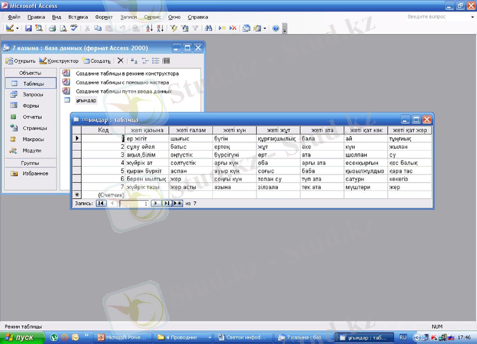
Task: Click Delete X icon in database window
Action: point(120,61)
